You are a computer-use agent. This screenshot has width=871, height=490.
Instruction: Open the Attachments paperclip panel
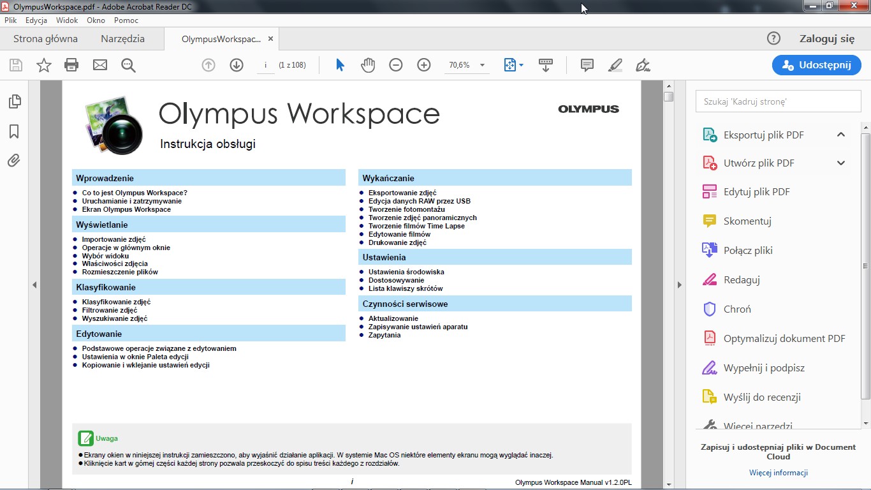14,161
